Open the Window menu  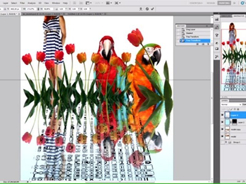[56, 3]
